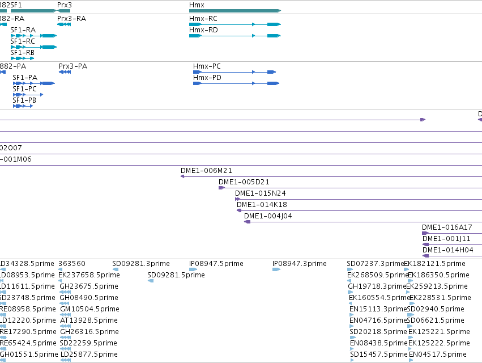Open EST GH19718.3prime
This screenshot has height=363, width=482.
pos(377,286)
